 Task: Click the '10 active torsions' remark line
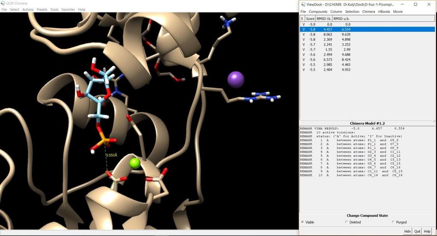point(328,132)
